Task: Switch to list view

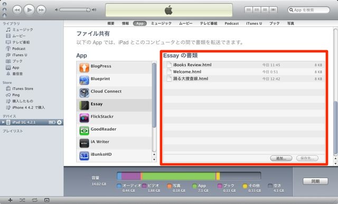Action: (249, 10)
